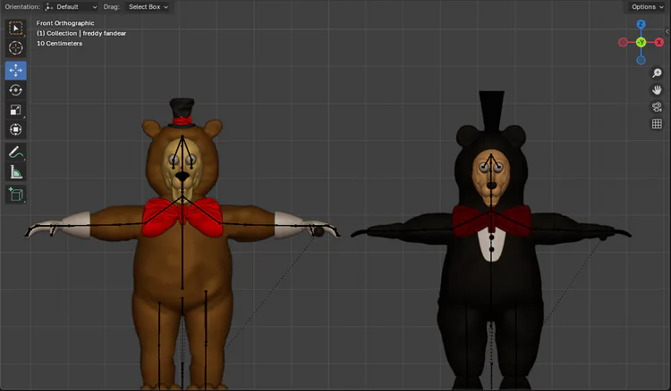
Task: Open the Drag Select Box dropdown
Action: (x=149, y=7)
